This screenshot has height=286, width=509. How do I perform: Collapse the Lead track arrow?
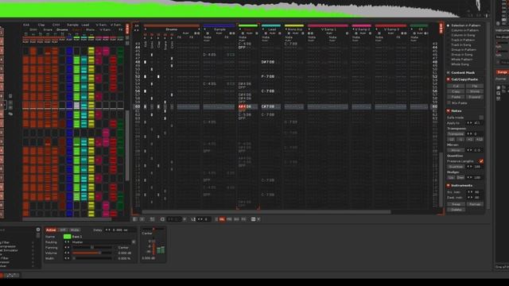(x=263, y=29)
